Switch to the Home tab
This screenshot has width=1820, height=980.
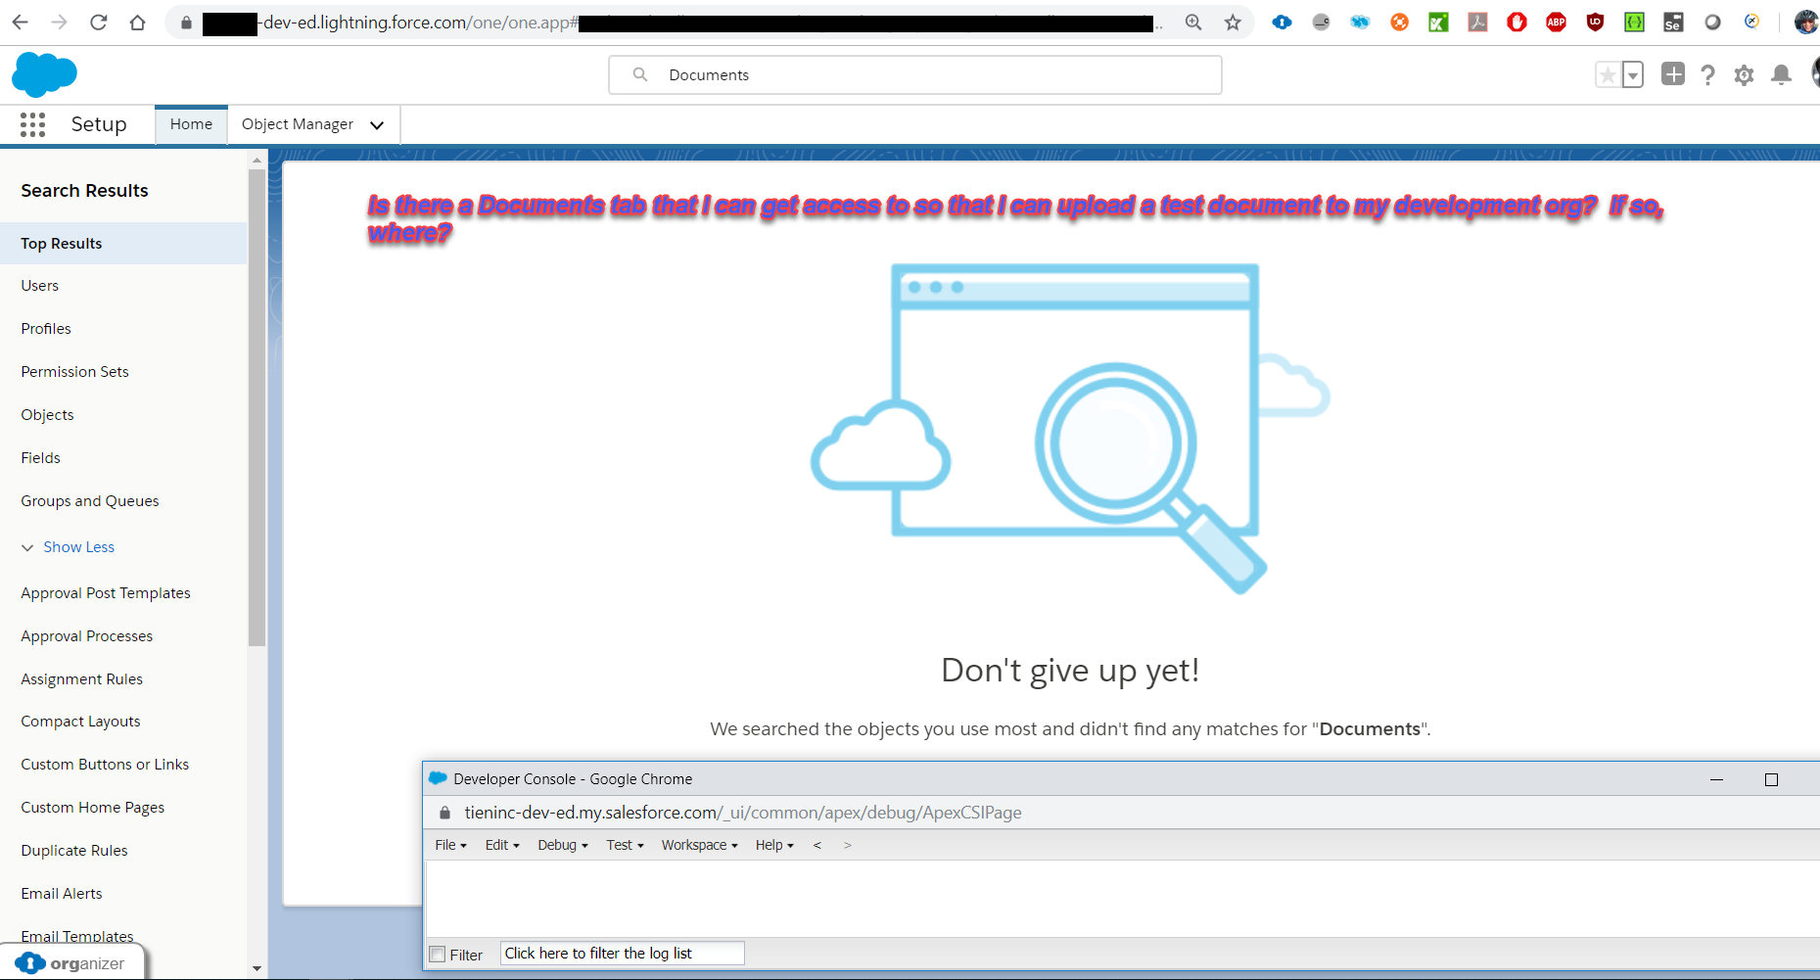pyautogui.click(x=191, y=124)
